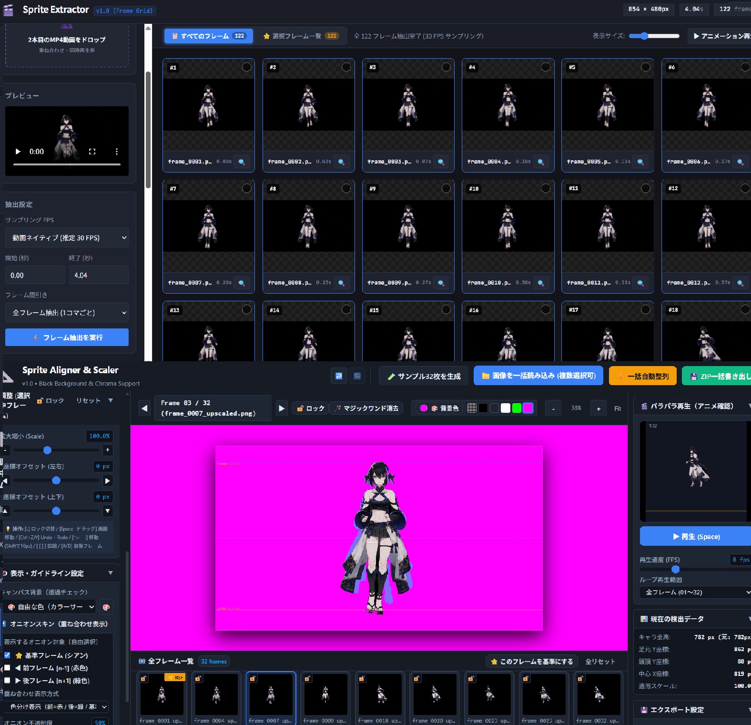The height and width of the screenshot is (725, 751).
Task: Click フレーム抽出を実行 button
Action: click(x=67, y=337)
